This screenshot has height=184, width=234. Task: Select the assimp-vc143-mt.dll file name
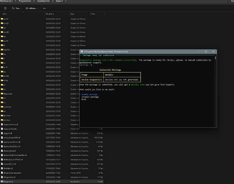pos(12,142)
